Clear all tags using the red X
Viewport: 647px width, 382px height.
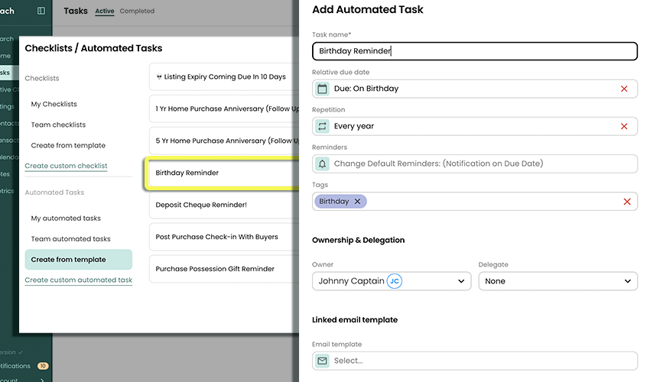627,202
